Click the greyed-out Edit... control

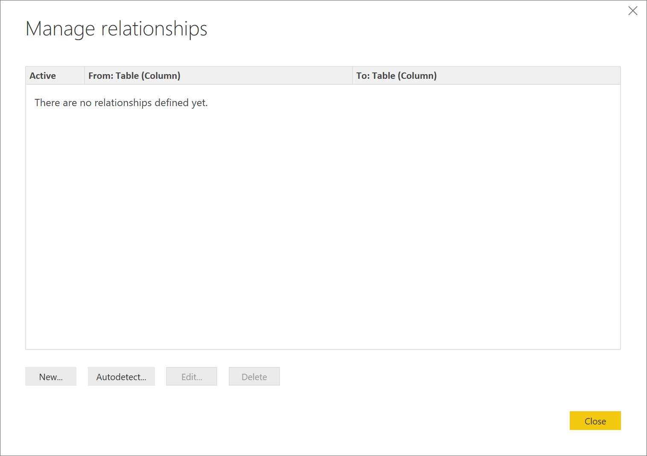191,376
